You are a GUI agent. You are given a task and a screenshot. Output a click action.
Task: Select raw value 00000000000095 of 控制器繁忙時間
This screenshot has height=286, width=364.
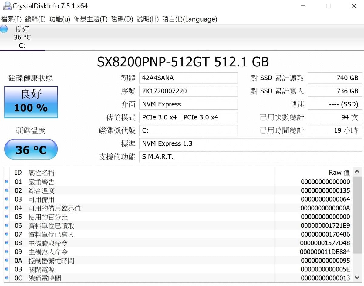pyautogui.click(x=325, y=261)
